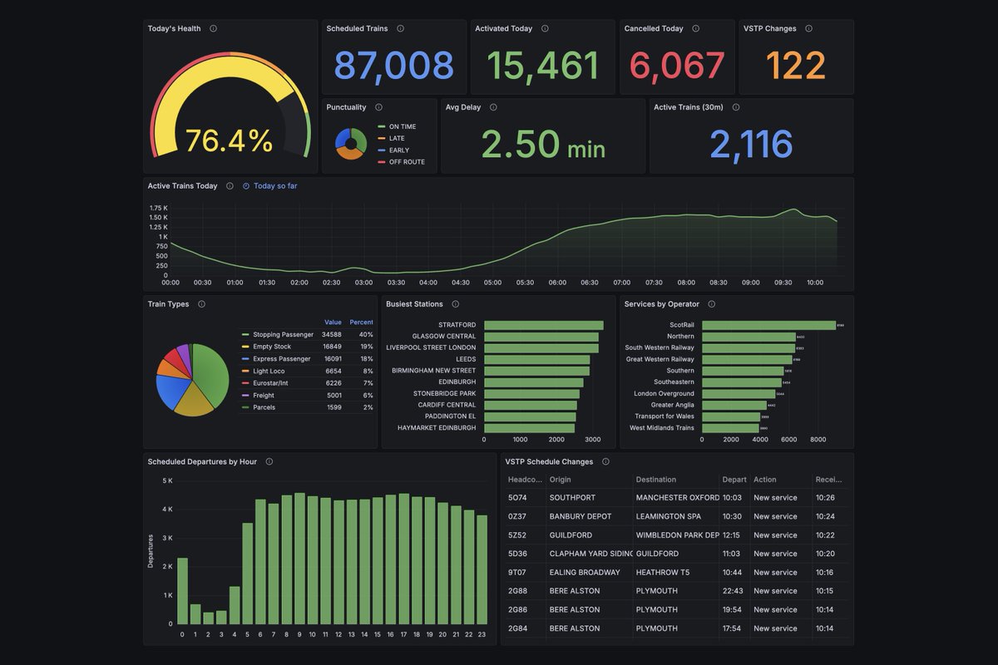998x665 pixels.
Task: Click the Punctuality donut chart
Action: click(350, 144)
